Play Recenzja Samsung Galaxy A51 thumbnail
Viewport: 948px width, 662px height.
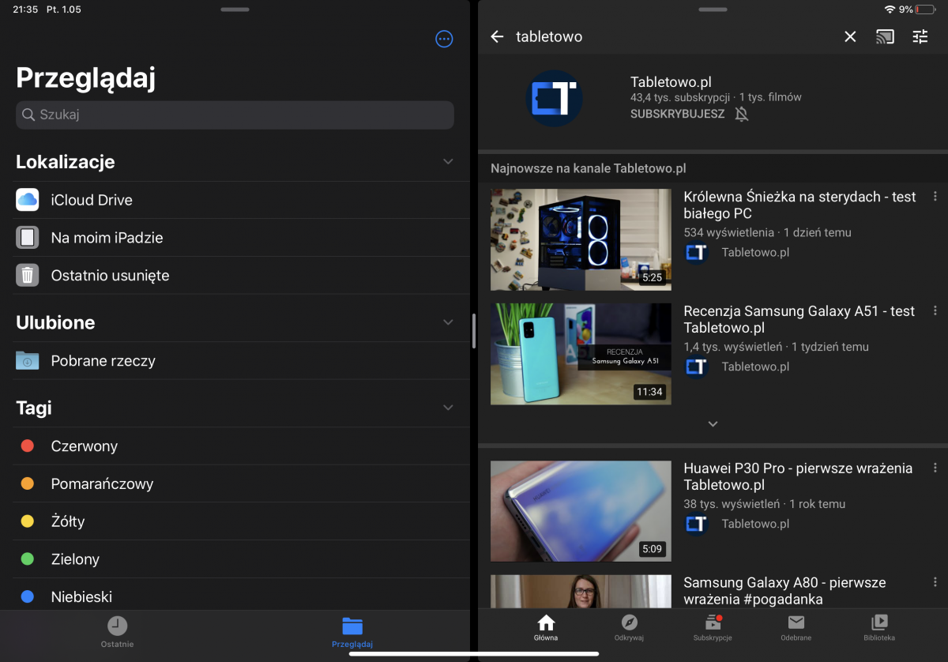(581, 354)
